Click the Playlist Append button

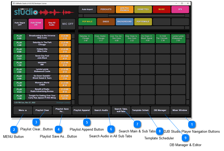click(x=82, y=110)
